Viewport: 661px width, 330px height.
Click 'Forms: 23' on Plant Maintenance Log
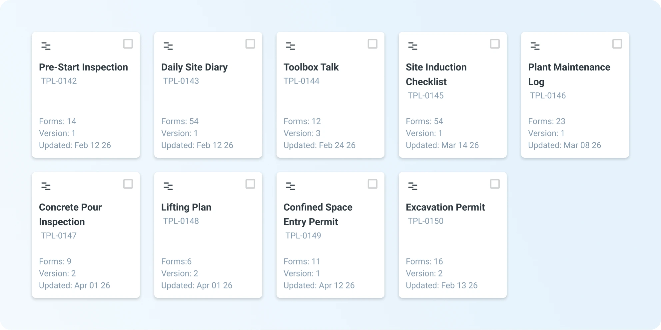coord(547,121)
